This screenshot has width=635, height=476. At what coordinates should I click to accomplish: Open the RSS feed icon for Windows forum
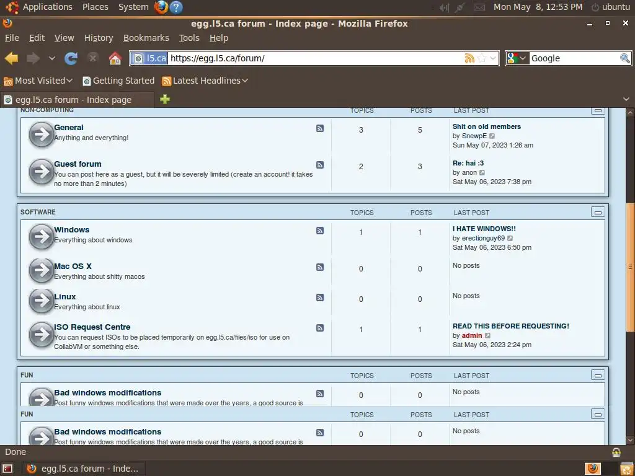tap(320, 231)
